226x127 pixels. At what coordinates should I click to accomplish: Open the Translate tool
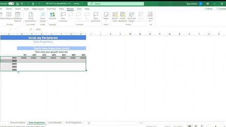(x=52, y=16)
